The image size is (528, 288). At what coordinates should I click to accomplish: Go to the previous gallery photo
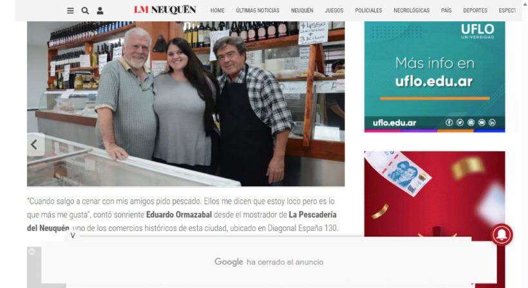point(35,145)
